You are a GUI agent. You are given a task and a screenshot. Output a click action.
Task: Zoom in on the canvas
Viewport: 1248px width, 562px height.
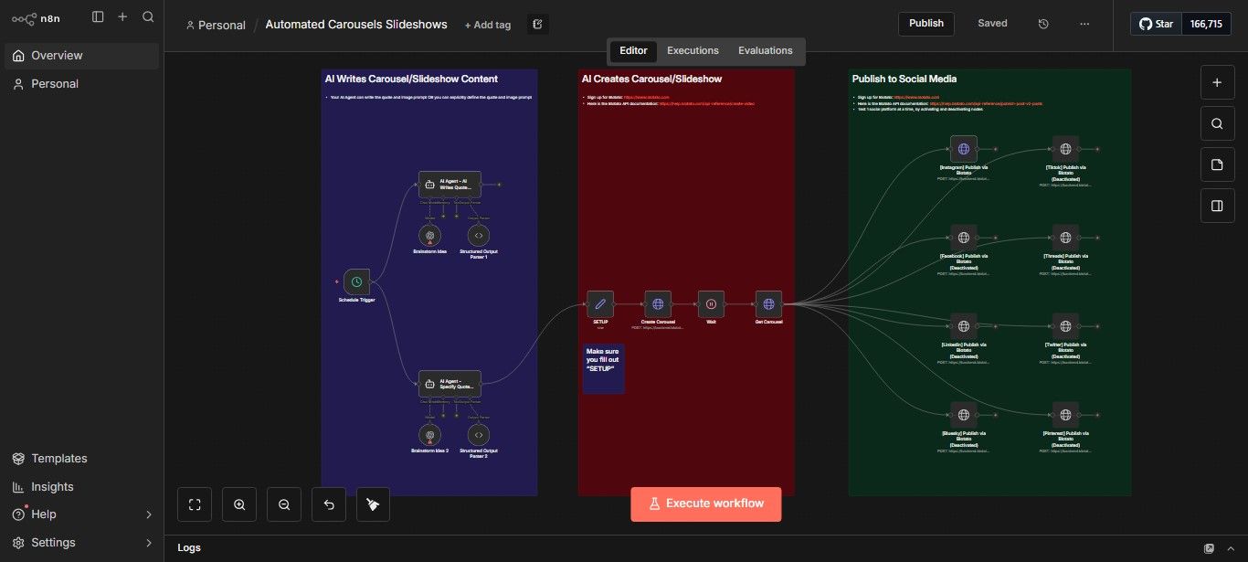(239, 504)
